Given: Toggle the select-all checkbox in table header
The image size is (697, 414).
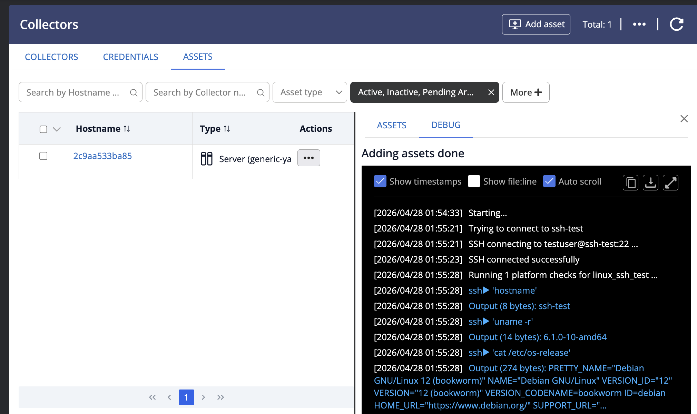Looking at the screenshot, I should click(43, 129).
